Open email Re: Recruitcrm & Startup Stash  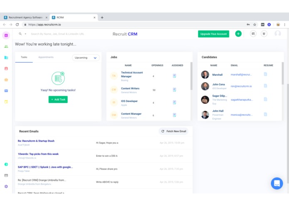(x=36, y=141)
